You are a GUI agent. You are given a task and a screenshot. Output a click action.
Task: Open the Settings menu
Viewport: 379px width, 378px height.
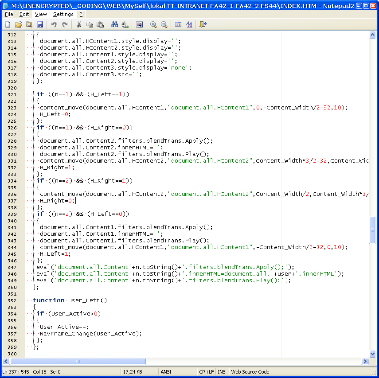tap(63, 14)
